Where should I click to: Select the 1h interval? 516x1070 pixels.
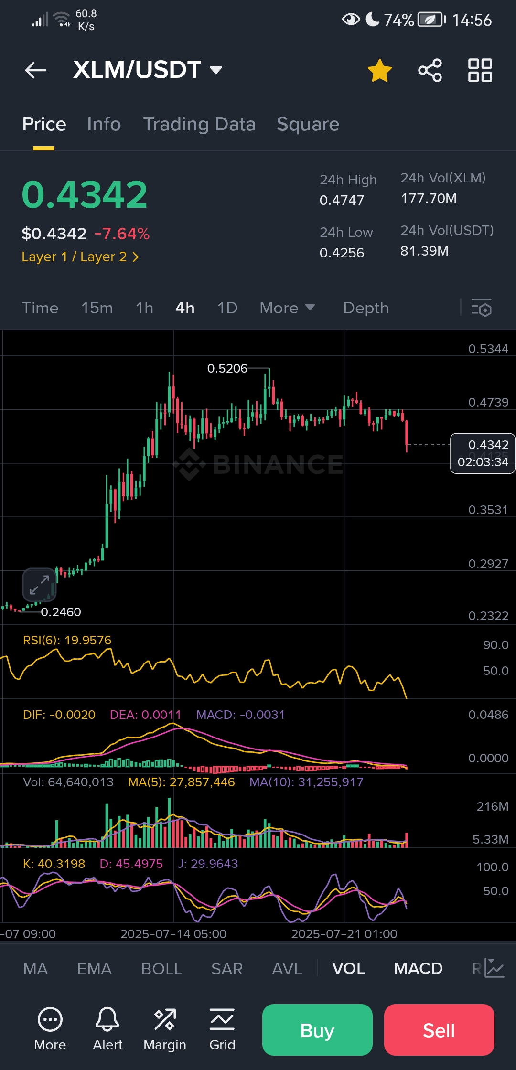pos(144,308)
